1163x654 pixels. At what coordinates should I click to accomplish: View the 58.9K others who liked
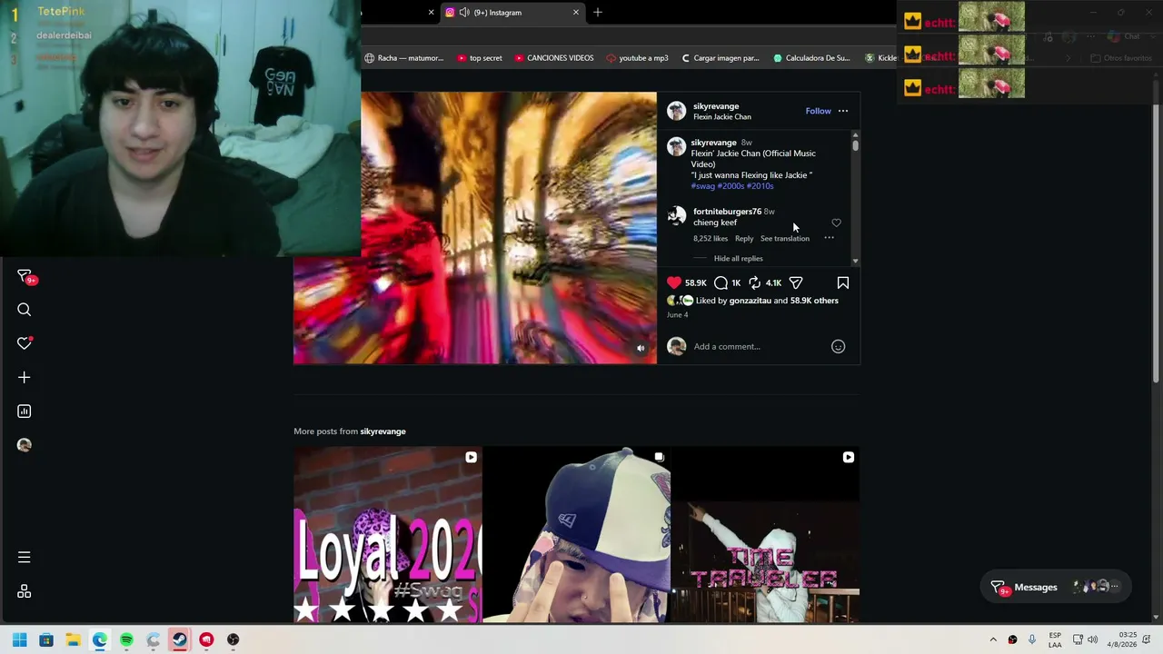814,301
